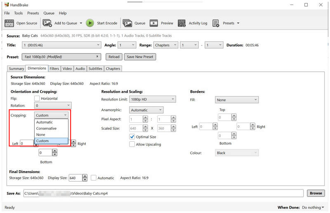330x213 pixels.
Task: Select the Dimensions tab
Action: (37, 68)
